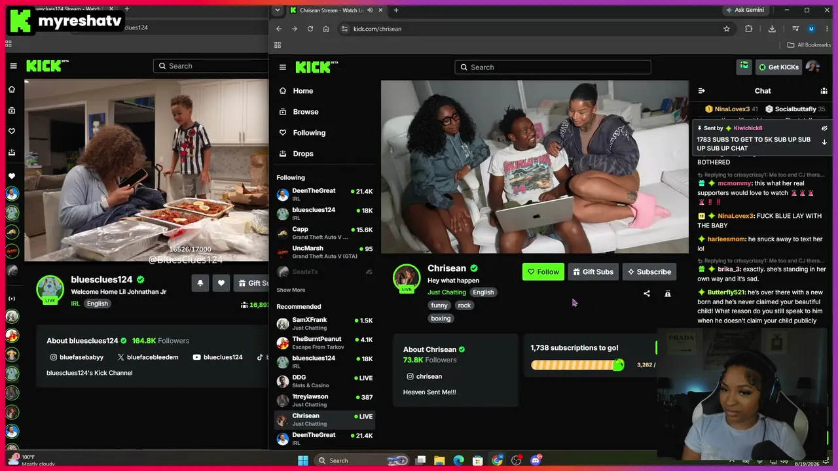Click Home icon in blueclues124 window sidebar

(12, 90)
